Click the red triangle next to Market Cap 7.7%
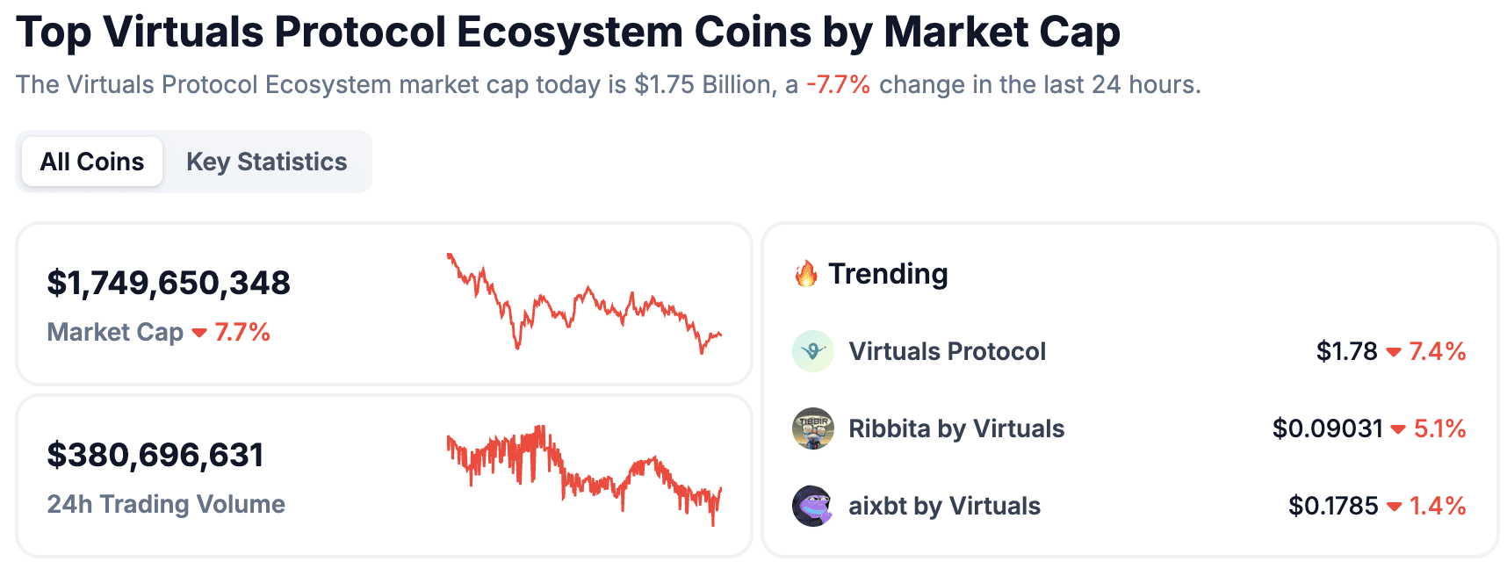This screenshot has height=583, width=1507. tap(200, 334)
